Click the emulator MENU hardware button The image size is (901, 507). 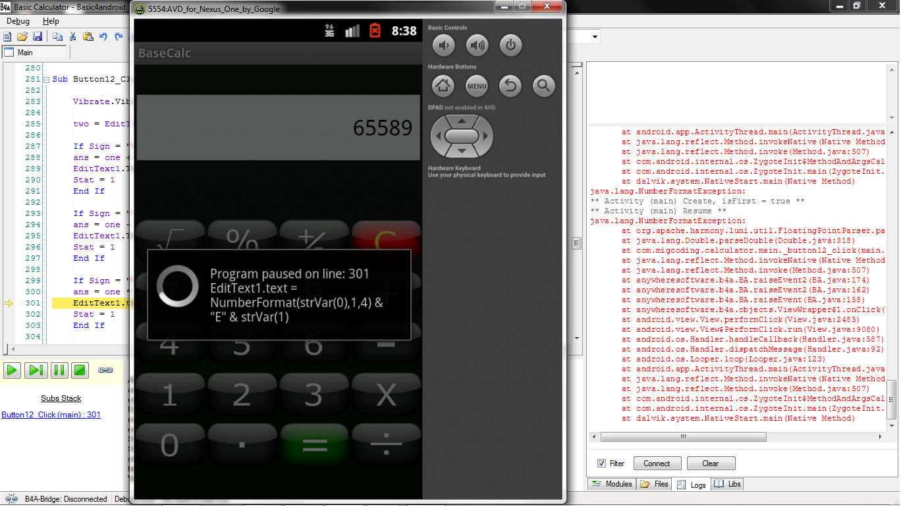pos(477,86)
